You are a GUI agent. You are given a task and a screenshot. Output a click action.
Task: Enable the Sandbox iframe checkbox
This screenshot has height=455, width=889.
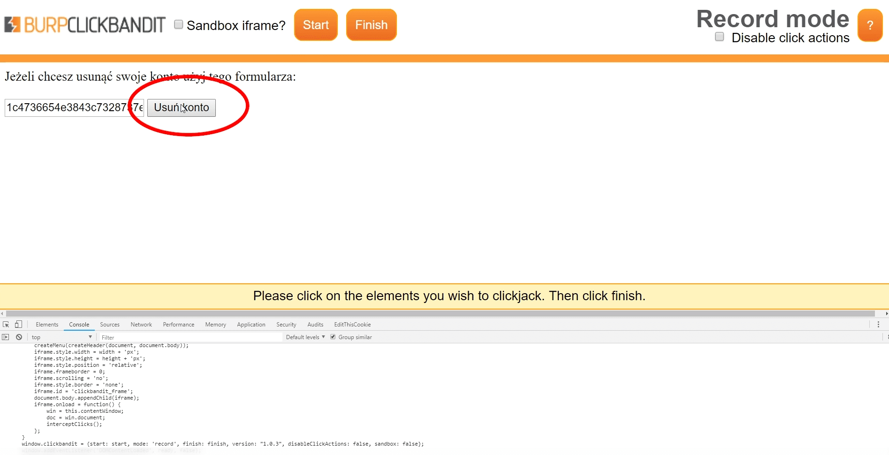(x=178, y=24)
